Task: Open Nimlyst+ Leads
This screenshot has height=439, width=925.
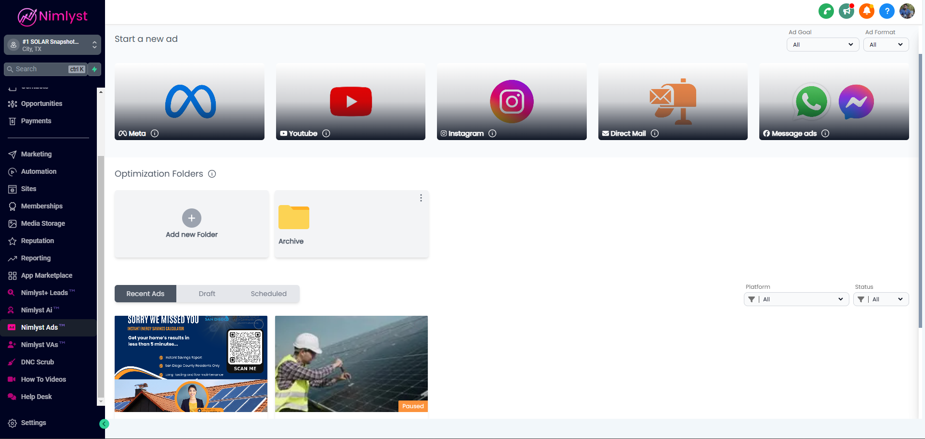Action: tap(48, 293)
